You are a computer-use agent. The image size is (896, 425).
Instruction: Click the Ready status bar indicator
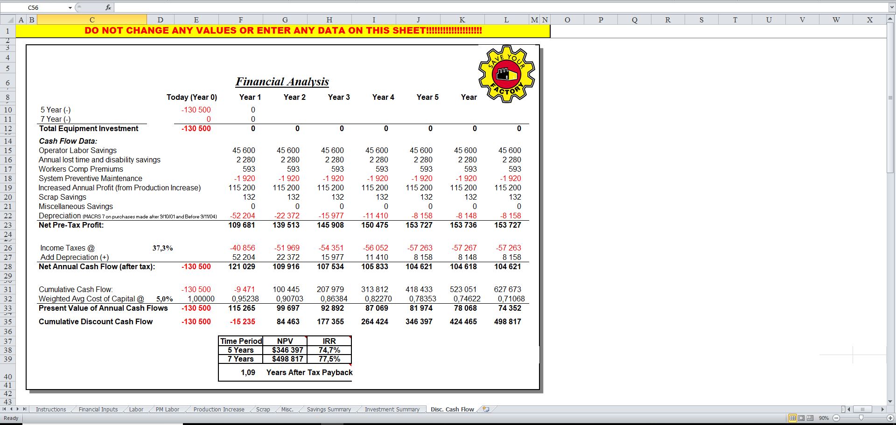[11, 418]
